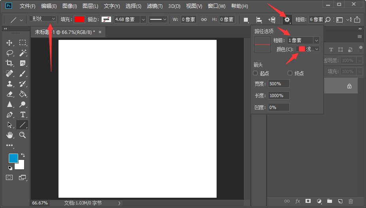
Task: Select the Horizontal Type tool
Action: coord(23,114)
